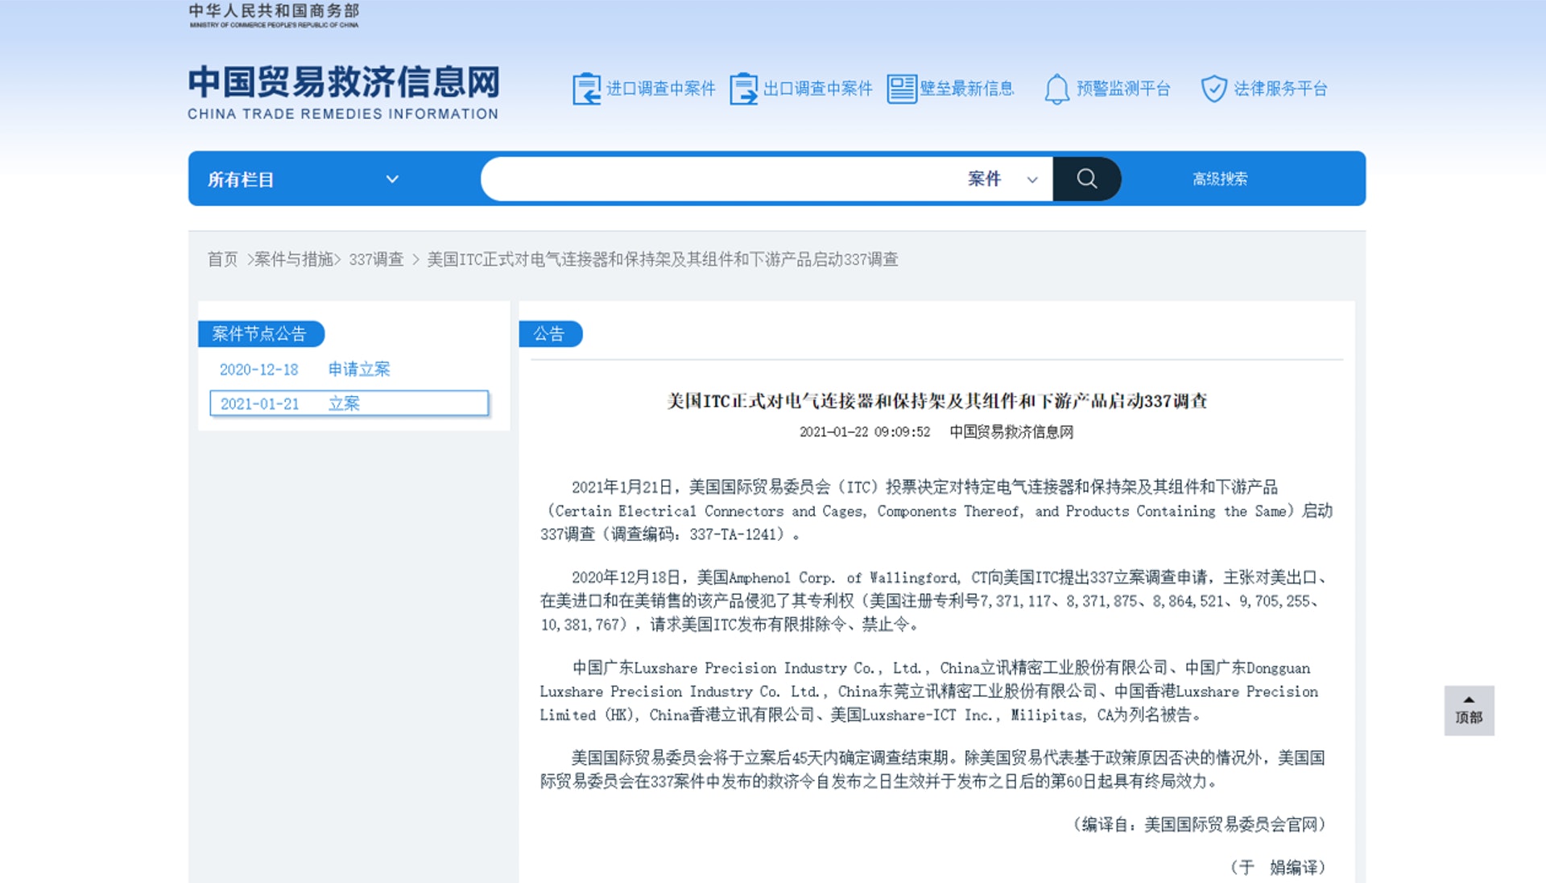
Task: Open 高级搜索 advanced search
Action: (1220, 179)
